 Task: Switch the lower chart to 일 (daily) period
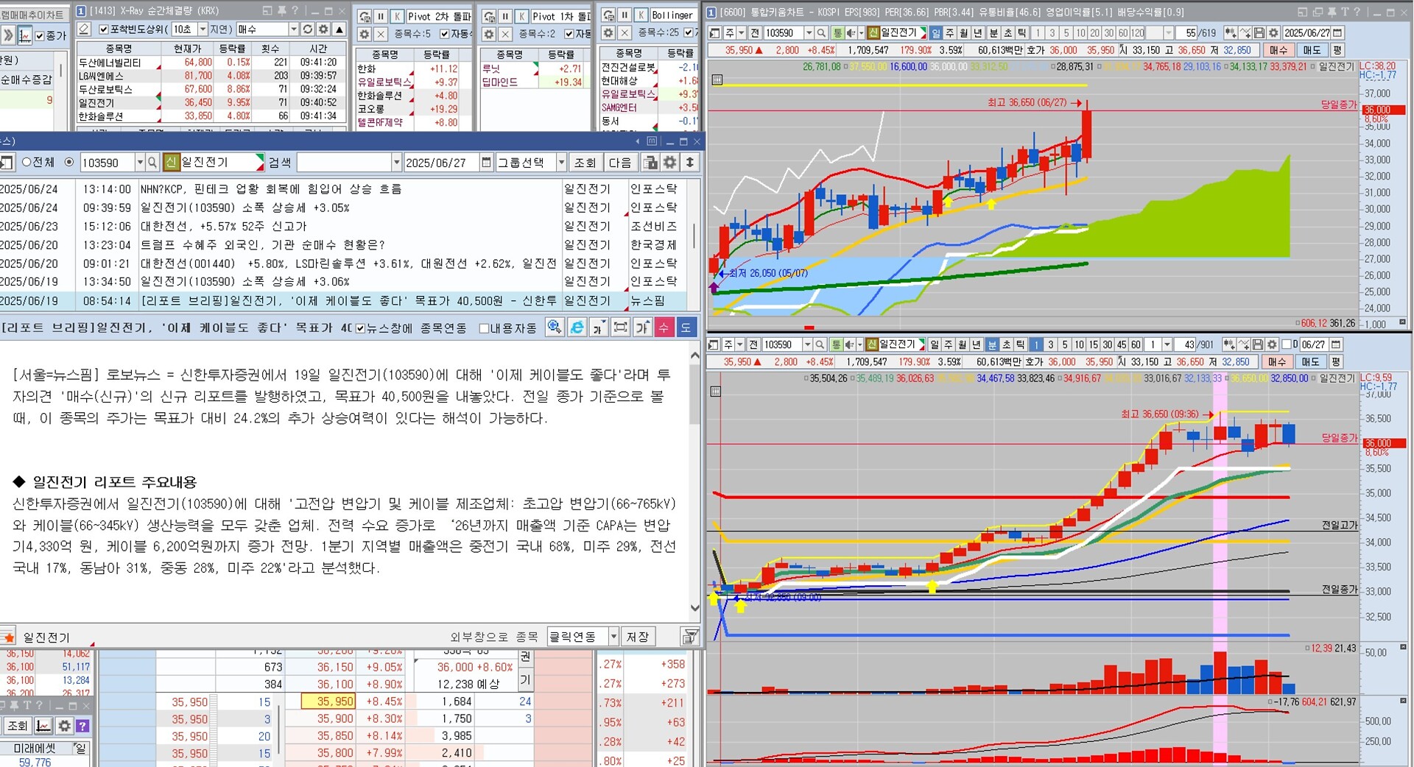pos(935,344)
